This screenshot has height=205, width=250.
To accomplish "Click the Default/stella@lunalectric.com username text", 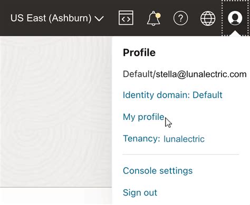I will click(x=185, y=74).
